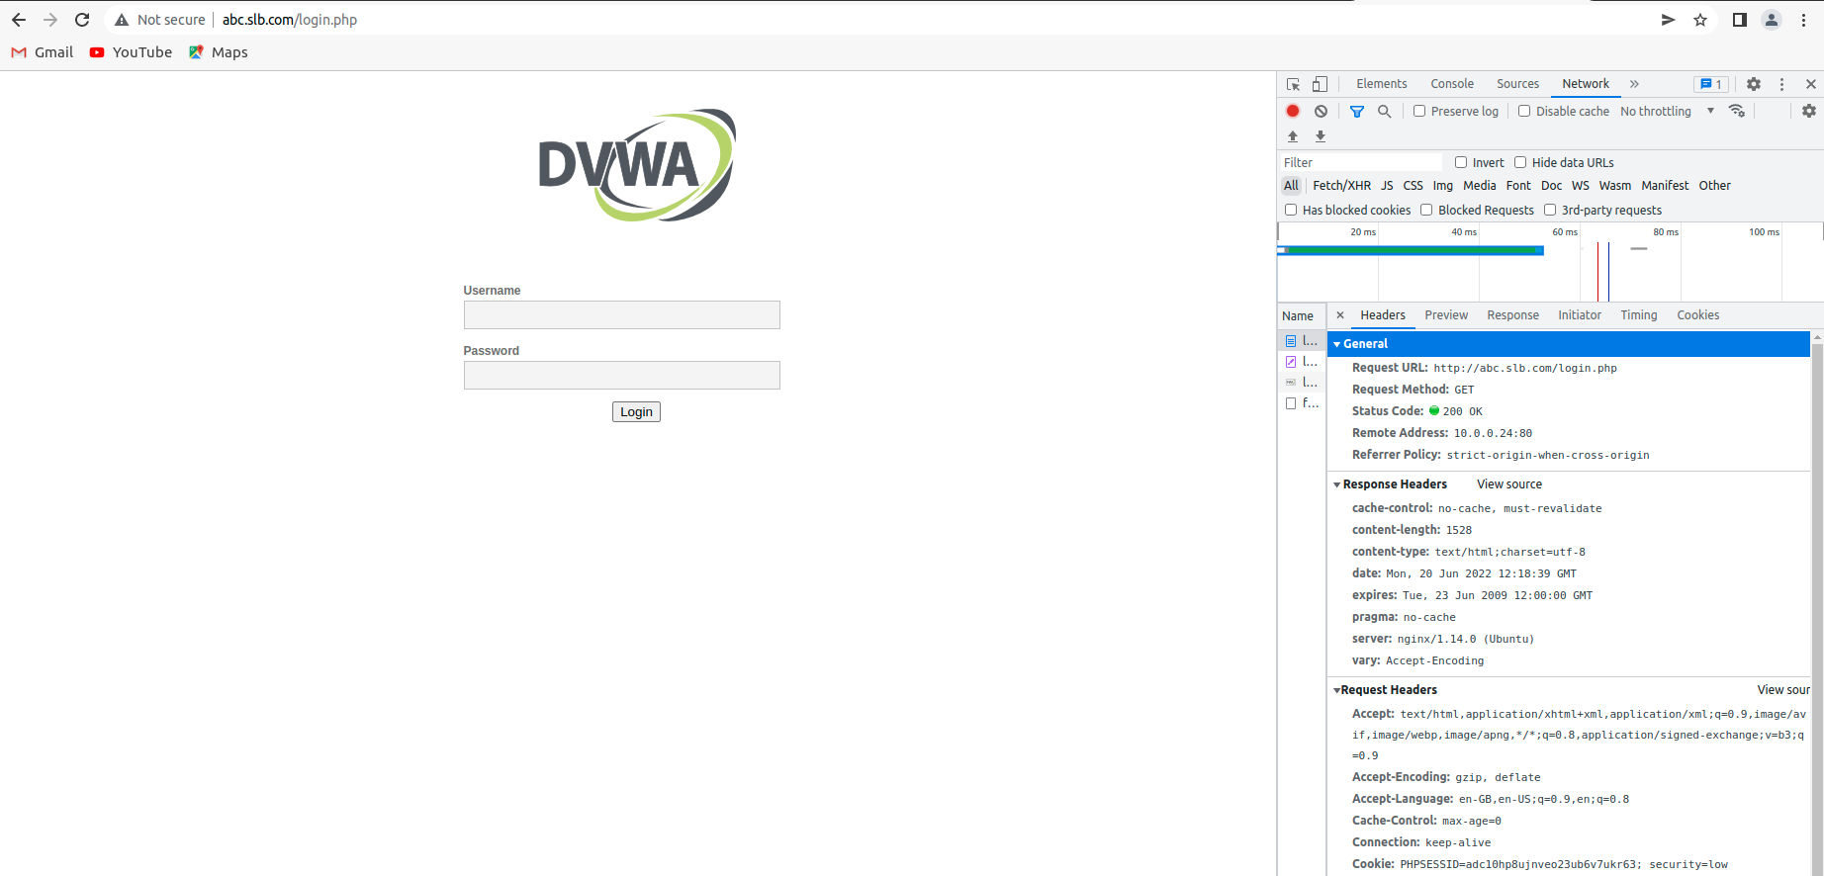Open the Response tab of the request

[1512, 315]
